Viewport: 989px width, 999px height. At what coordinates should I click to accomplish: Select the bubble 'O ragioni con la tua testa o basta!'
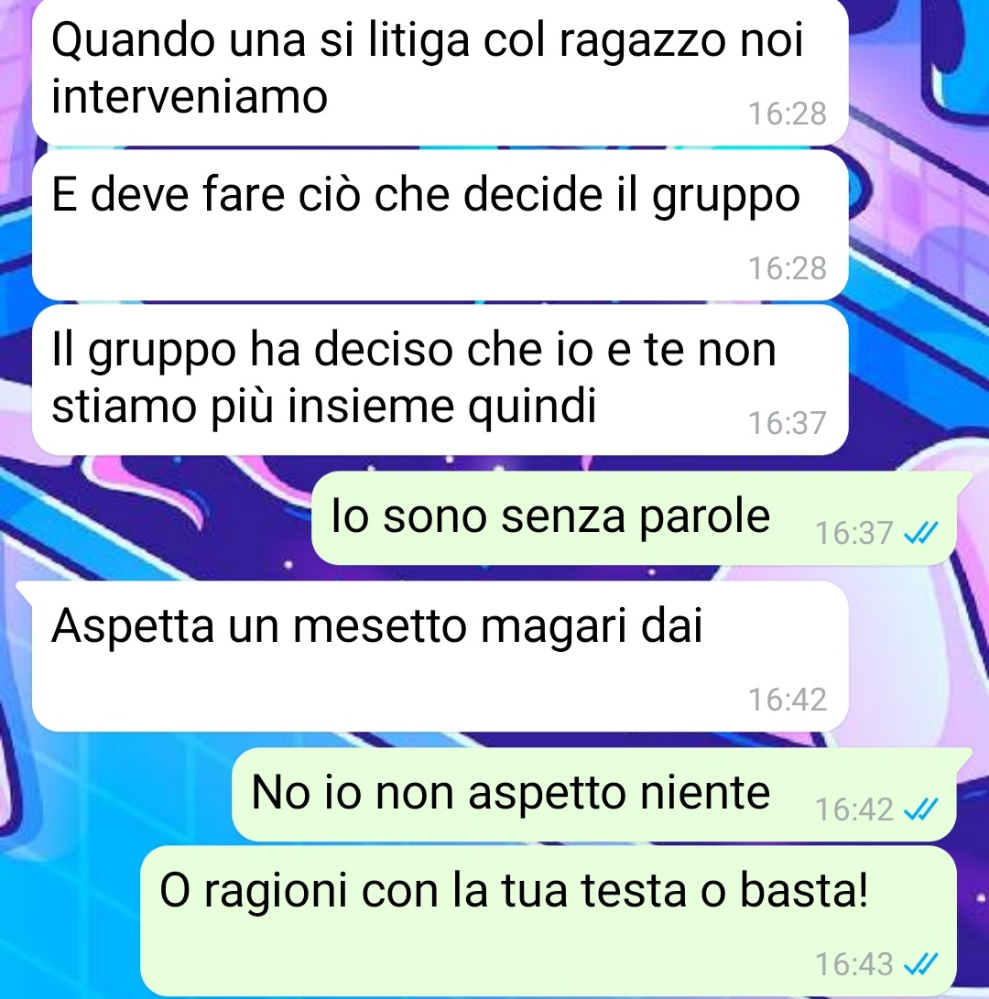click(548, 921)
